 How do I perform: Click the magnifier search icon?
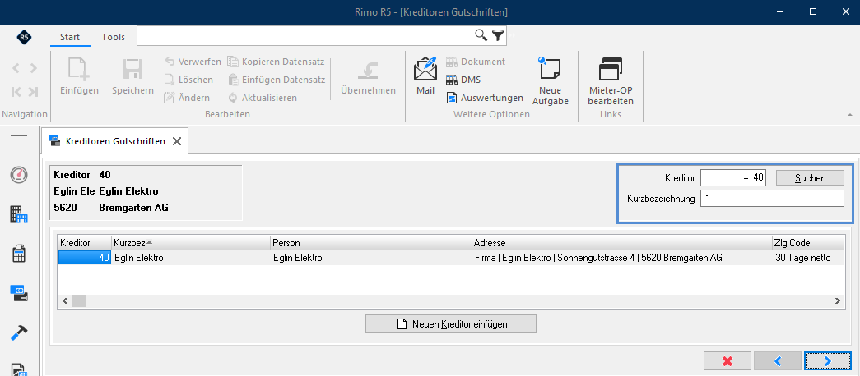click(481, 35)
